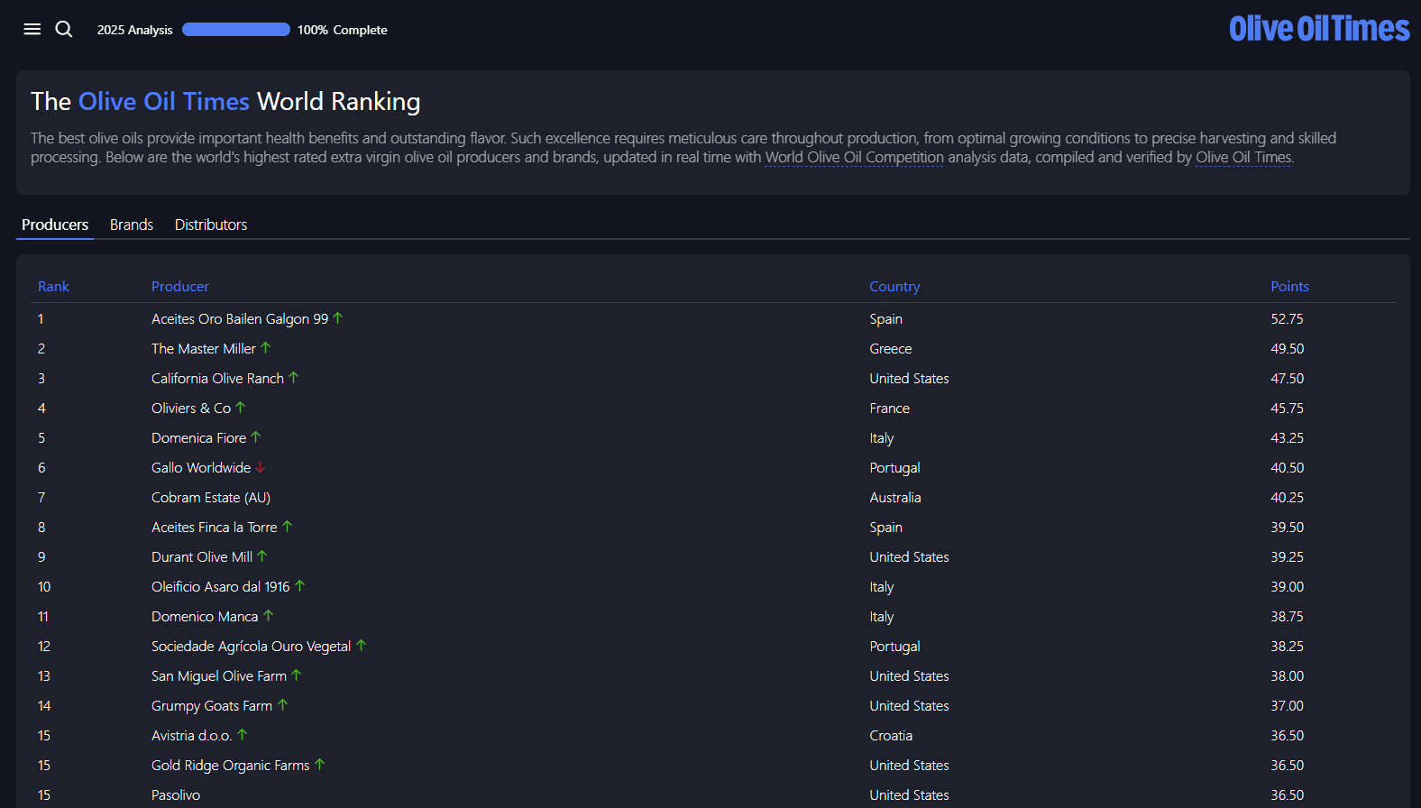Screen dimensions: 1421x808
Task: Click the up arrow beside Aceites Finca la Torre
Action: [x=288, y=527]
